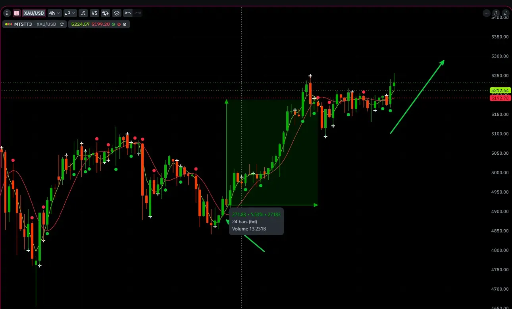Click the VS compare symbols button

coord(94,13)
